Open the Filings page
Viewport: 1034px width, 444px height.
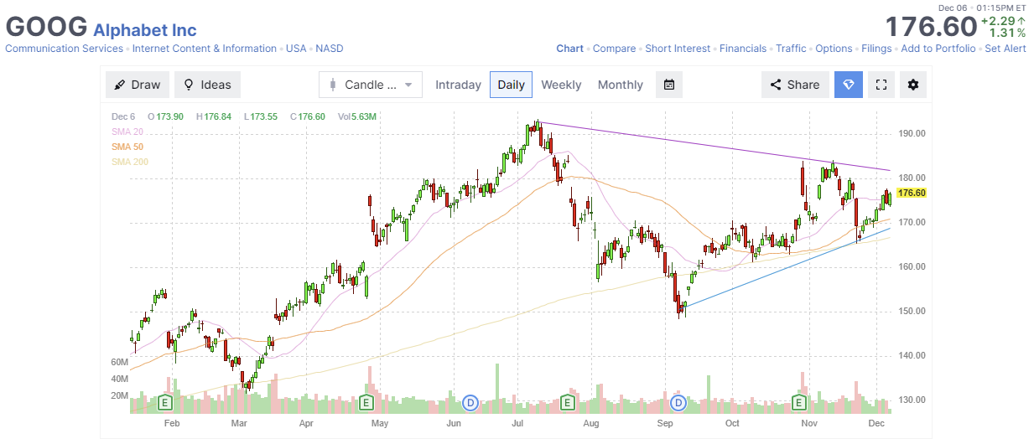pyautogui.click(x=876, y=49)
